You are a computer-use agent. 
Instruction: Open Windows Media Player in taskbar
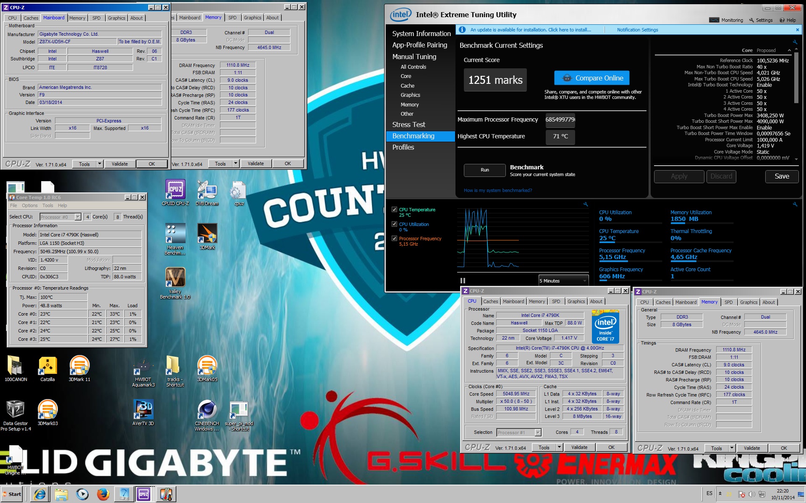pyautogui.click(x=82, y=494)
